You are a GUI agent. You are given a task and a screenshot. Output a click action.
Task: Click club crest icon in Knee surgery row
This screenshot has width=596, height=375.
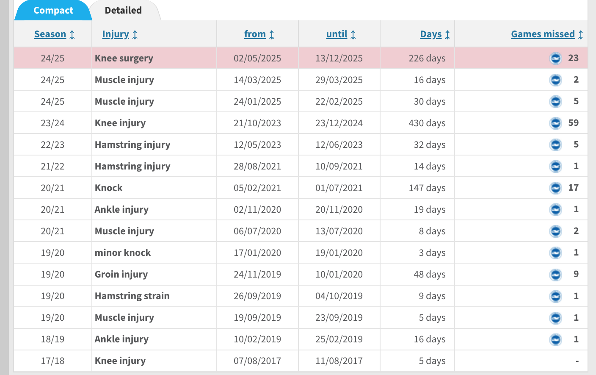pos(555,58)
